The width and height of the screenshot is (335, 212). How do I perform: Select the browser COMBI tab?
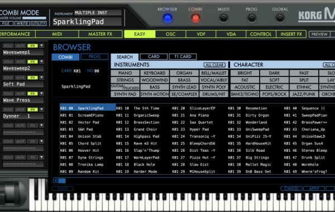pos(65,57)
